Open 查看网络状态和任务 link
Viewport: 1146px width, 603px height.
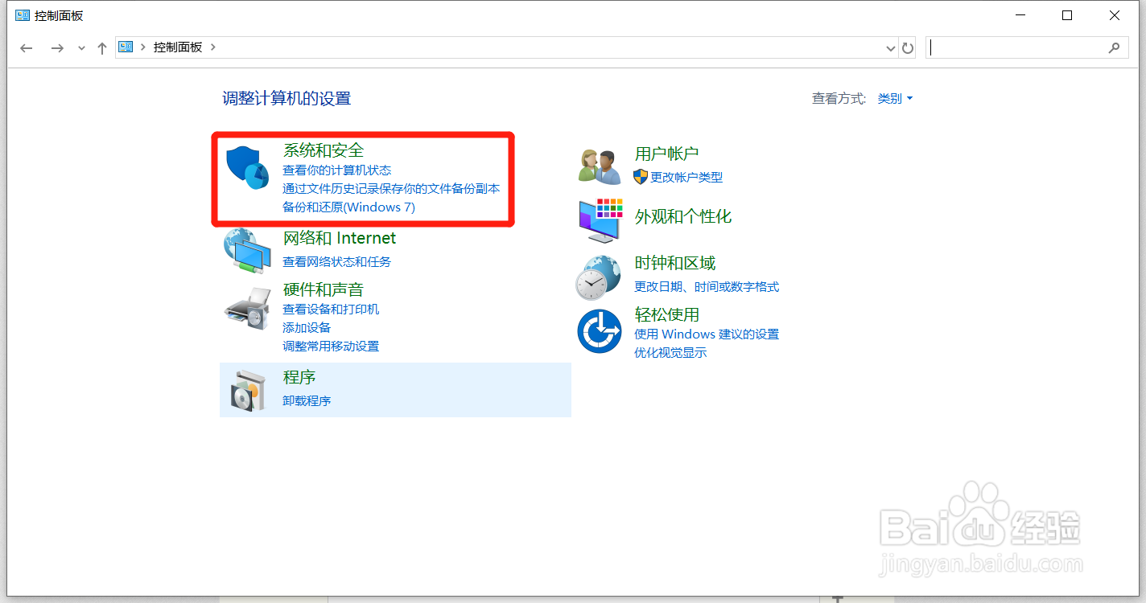click(336, 261)
